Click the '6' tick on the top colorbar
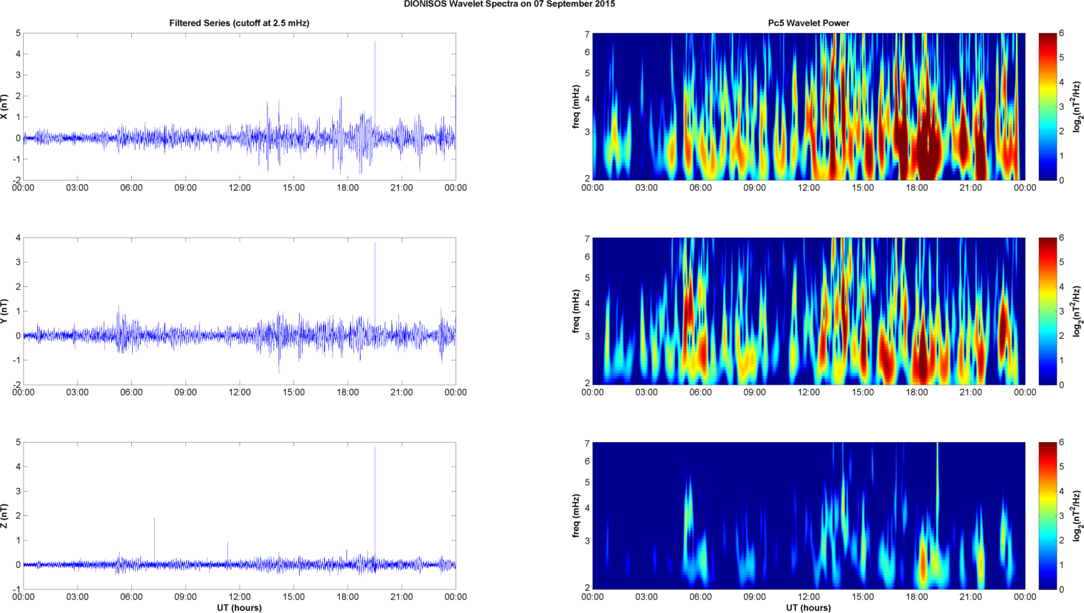 pyautogui.click(x=1062, y=34)
